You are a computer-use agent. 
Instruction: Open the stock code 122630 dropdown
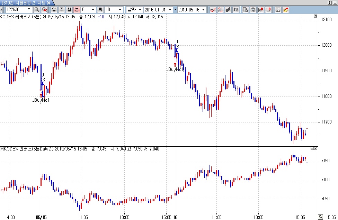coord(29,10)
